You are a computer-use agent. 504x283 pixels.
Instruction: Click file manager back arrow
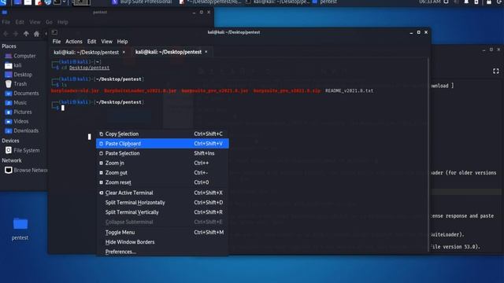click(x=6, y=34)
